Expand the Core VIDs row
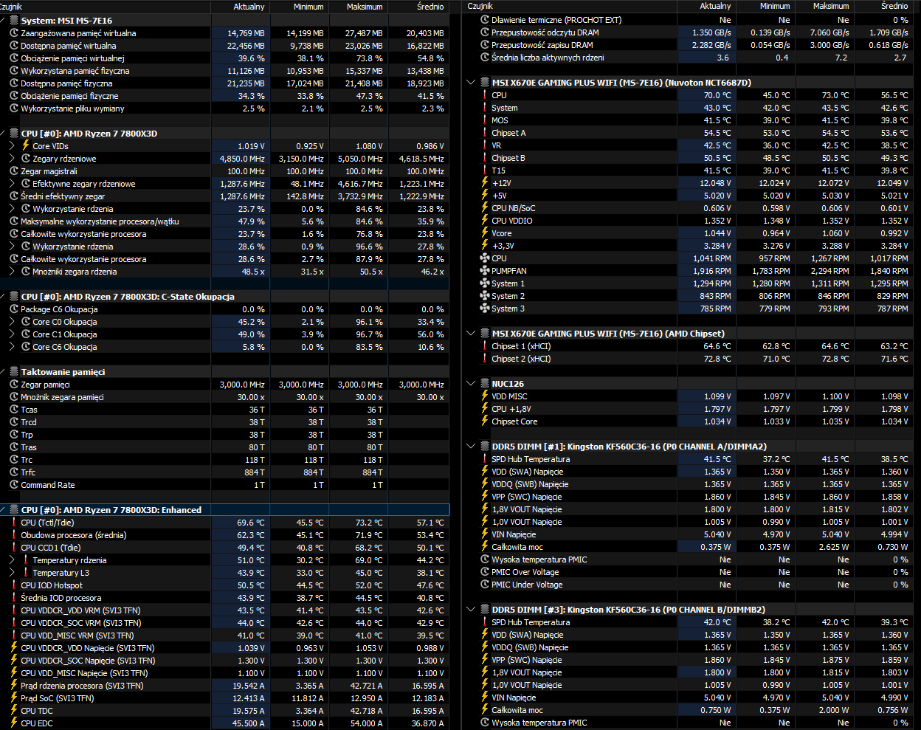 click(x=13, y=146)
